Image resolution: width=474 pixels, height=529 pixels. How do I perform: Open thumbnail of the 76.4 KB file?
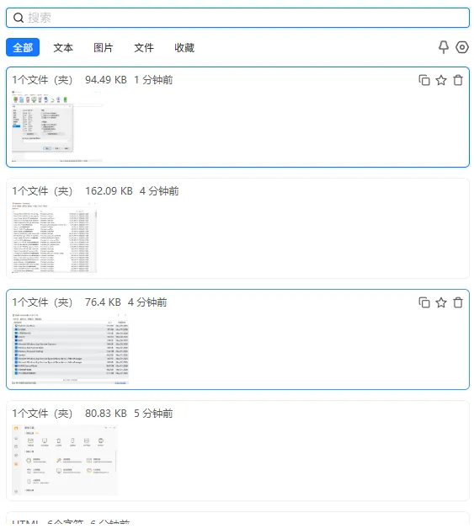pos(70,349)
